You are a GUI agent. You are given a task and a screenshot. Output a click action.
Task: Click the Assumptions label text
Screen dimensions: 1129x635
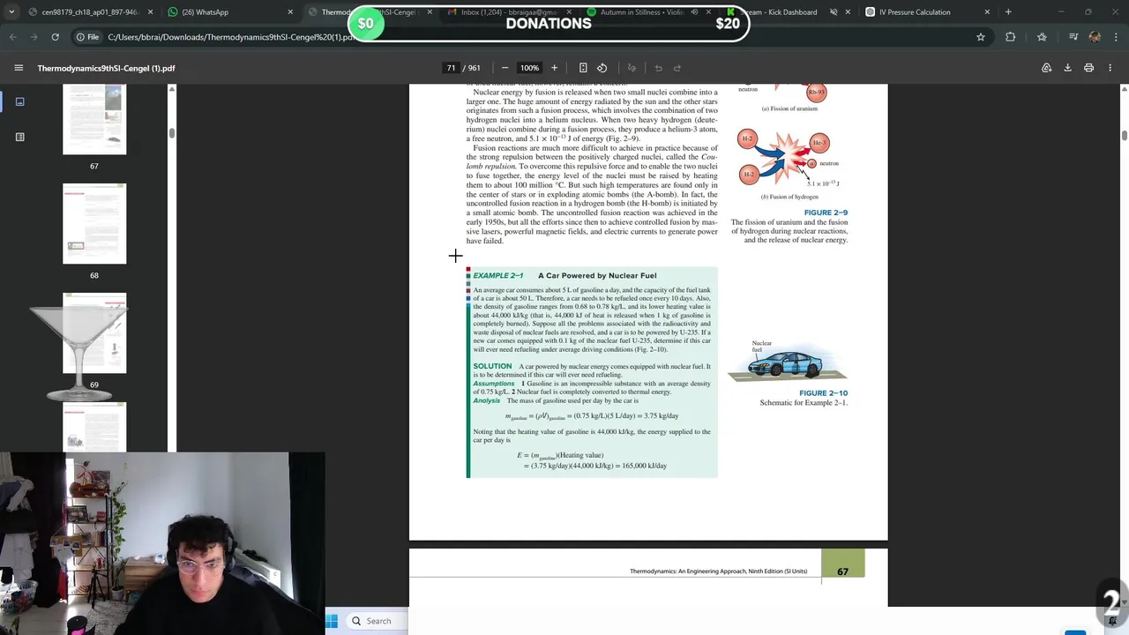tap(494, 384)
